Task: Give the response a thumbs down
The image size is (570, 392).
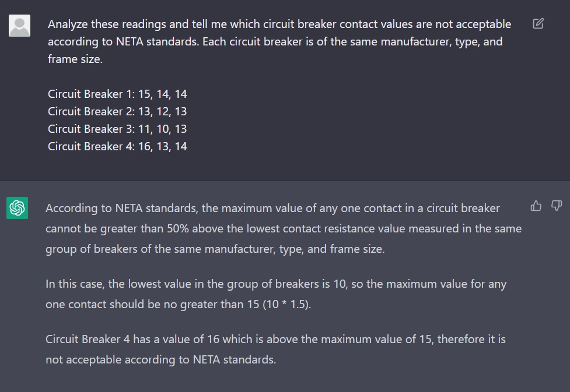Action: coord(557,206)
